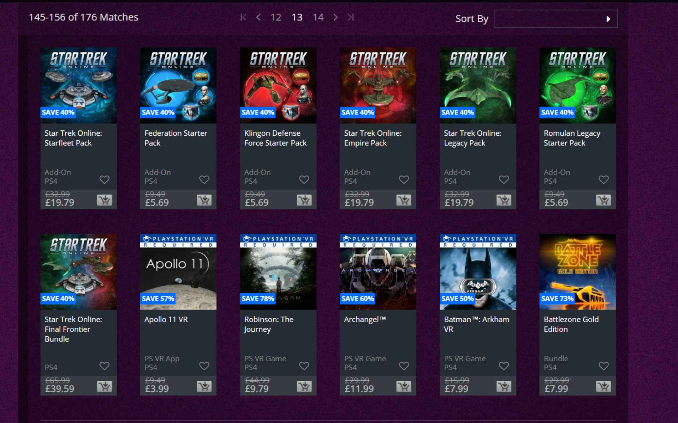Image resolution: width=678 pixels, height=423 pixels.
Task: Wishlist the Star Trek Online: Empire Pack
Action: click(404, 180)
